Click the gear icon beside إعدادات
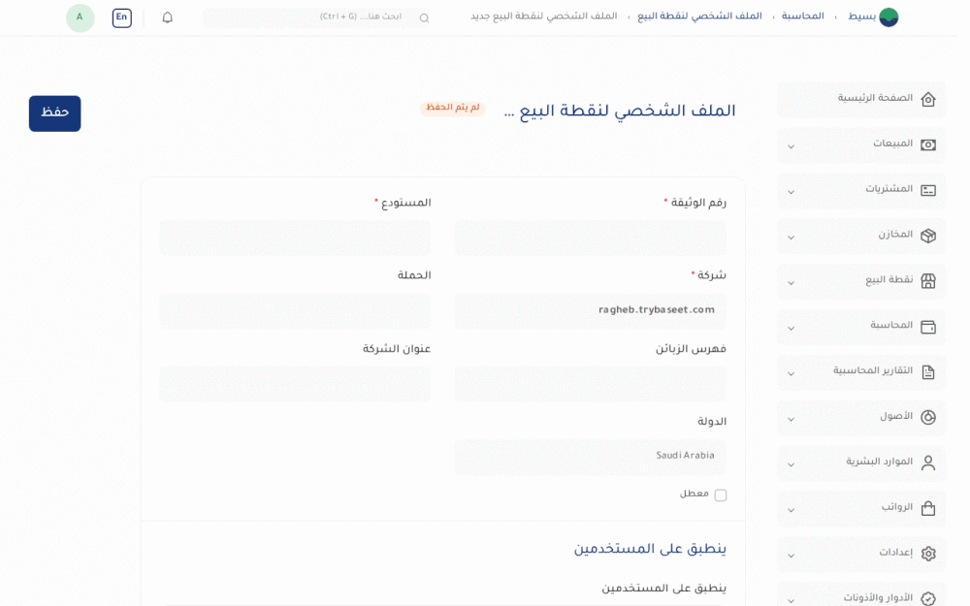Image resolution: width=970 pixels, height=606 pixels. (928, 554)
